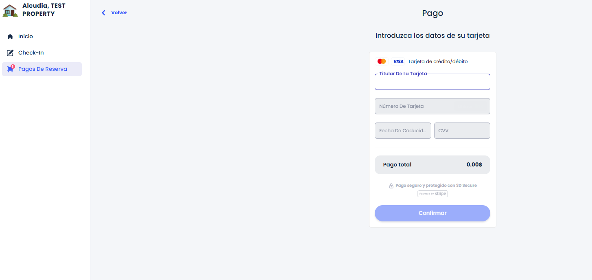Click the shopping cart icon with badge
Screen dimensions: 592x280
[x=11, y=69]
